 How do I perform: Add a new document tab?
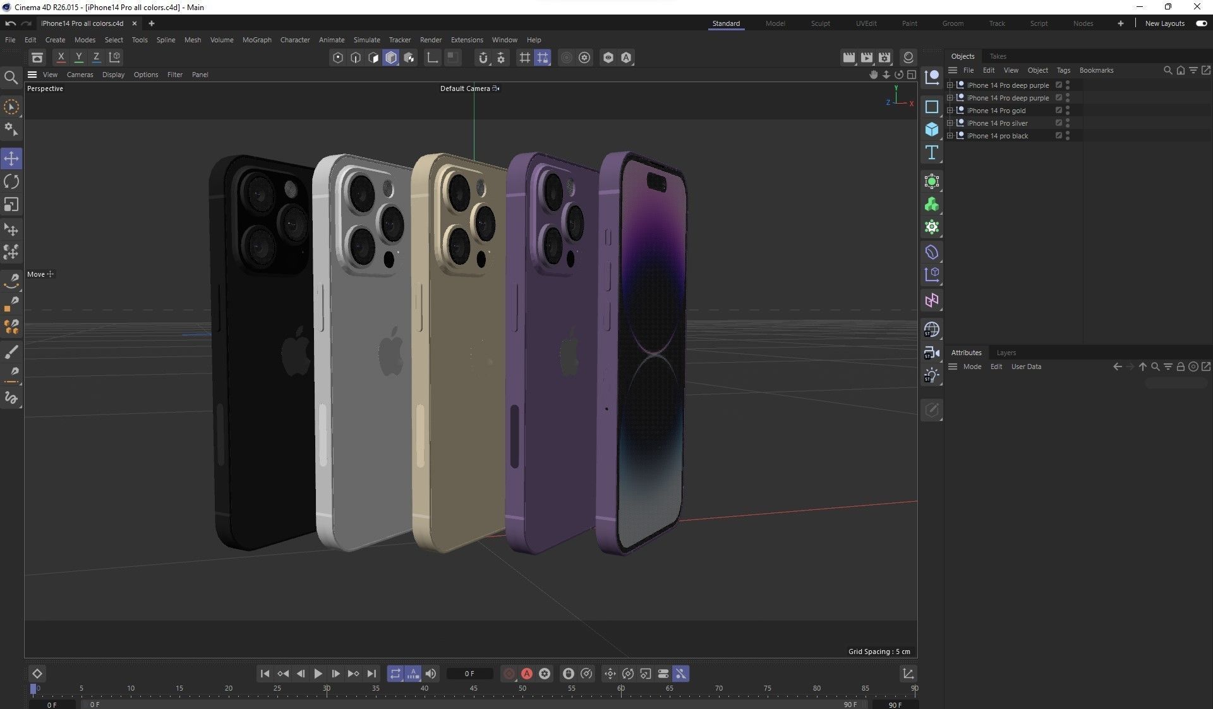pyautogui.click(x=151, y=23)
